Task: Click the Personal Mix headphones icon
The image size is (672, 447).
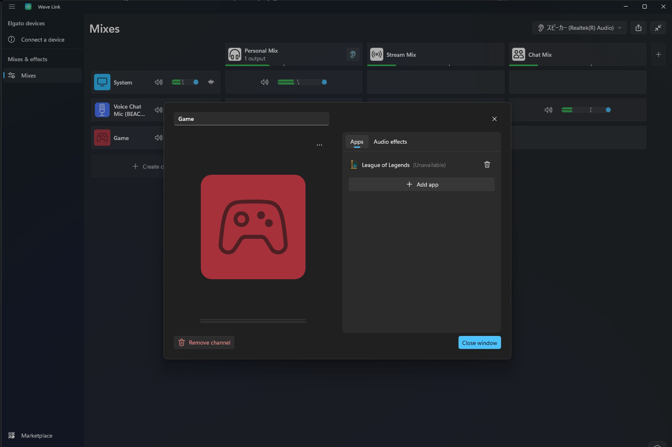Action: pyautogui.click(x=234, y=54)
